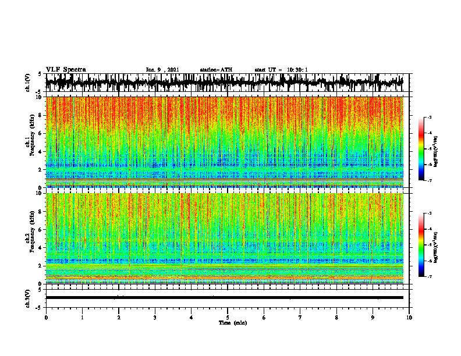The image size is (461, 356).
Task: Click time axis tick label "10"
Action: pos(409,318)
